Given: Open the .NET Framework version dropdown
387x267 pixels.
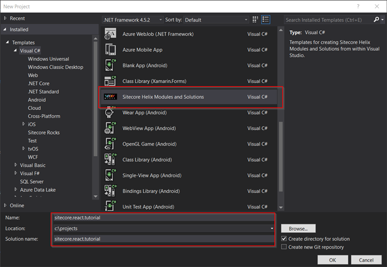Looking at the screenshot, I should (x=133, y=20).
